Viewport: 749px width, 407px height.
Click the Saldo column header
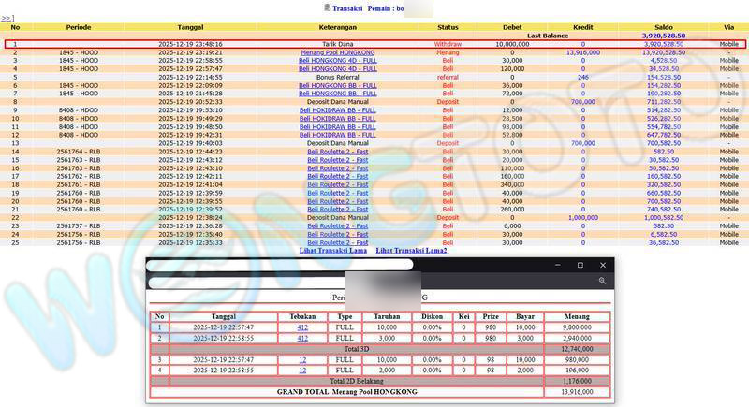663,27
